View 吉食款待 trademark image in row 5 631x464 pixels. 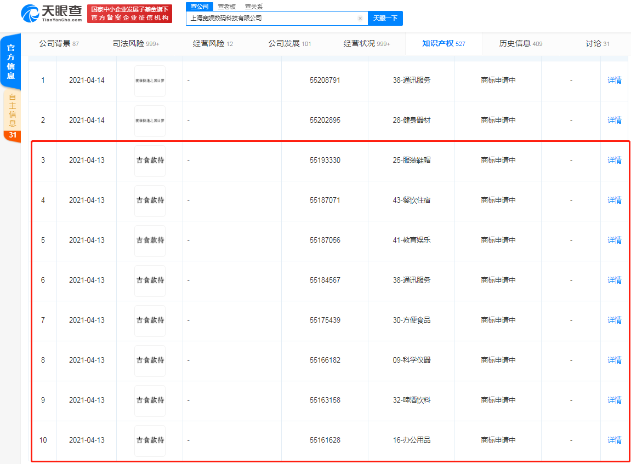[150, 240]
